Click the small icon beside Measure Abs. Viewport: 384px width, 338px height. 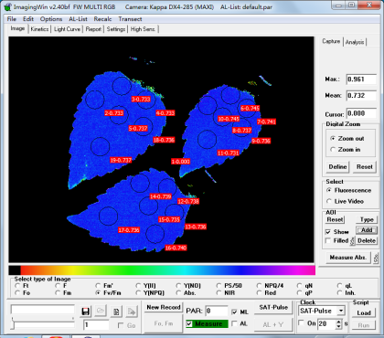point(376,258)
